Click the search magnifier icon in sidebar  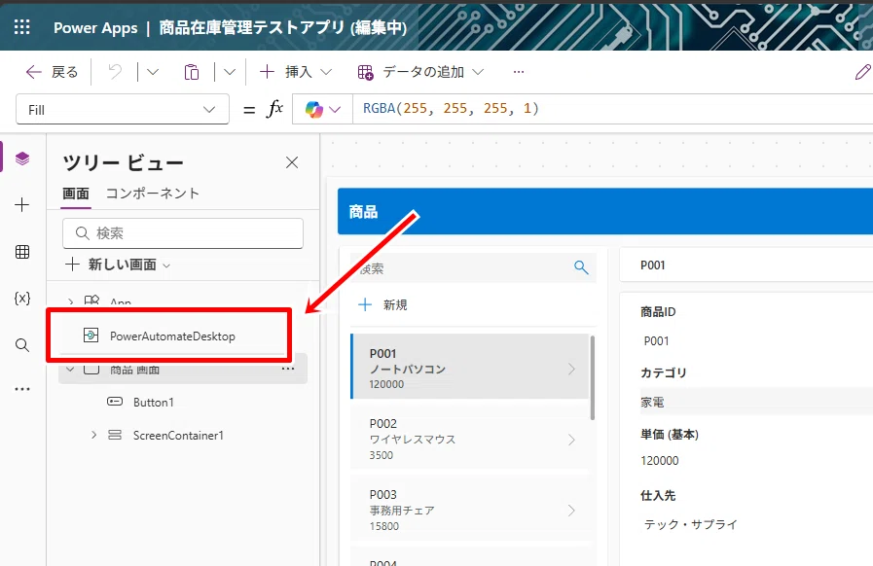tap(22, 345)
